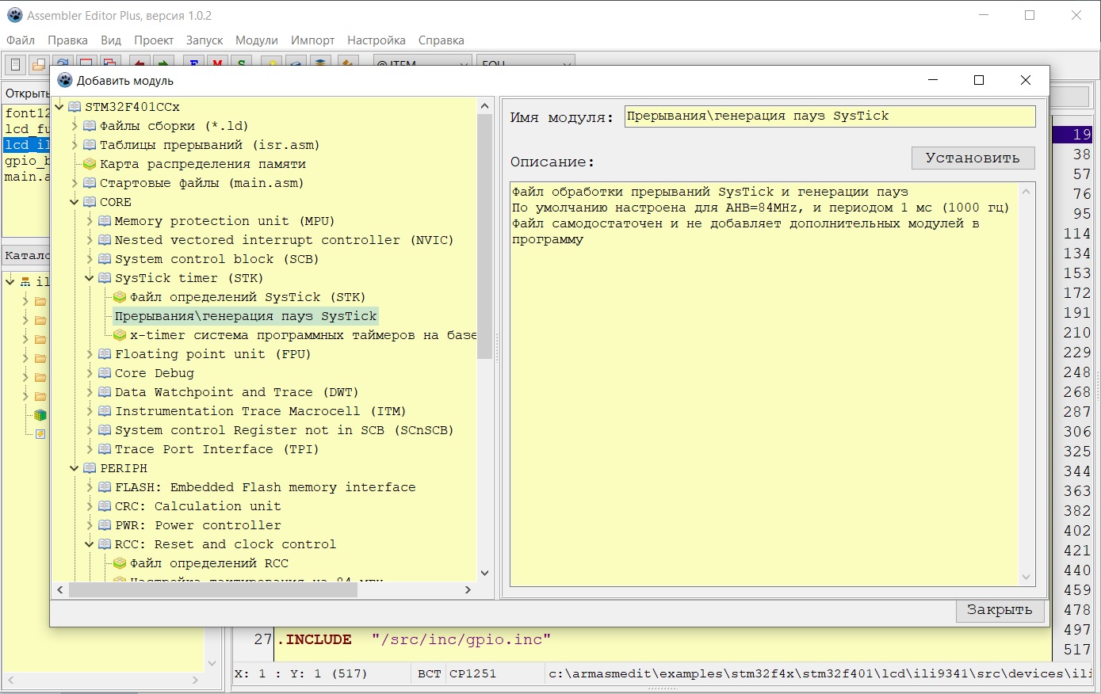Click the book icon beside STM32F401CCx
Image resolution: width=1101 pixels, height=694 pixels.
(x=75, y=107)
